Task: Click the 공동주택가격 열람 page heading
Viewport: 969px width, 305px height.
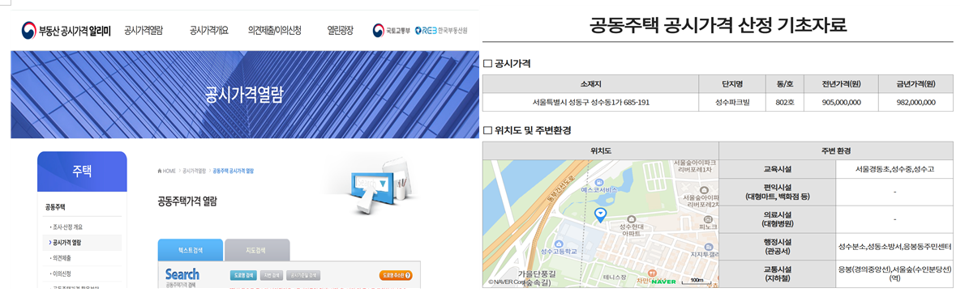Action: coord(188,201)
